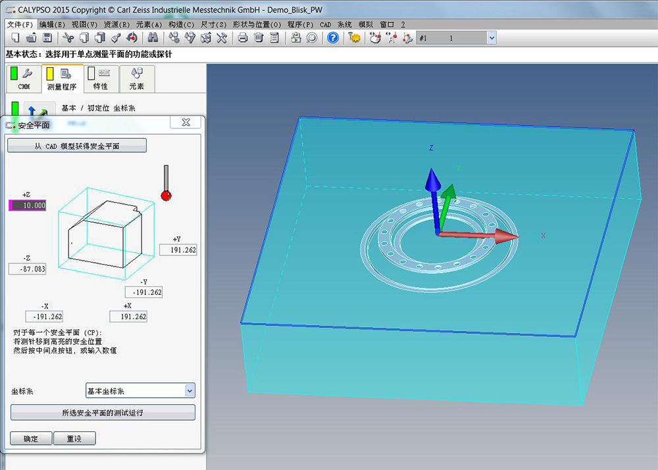Click the paintbrush format icon
Image resolution: width=658 pixels, height=470 pixels.
[116, 38]
